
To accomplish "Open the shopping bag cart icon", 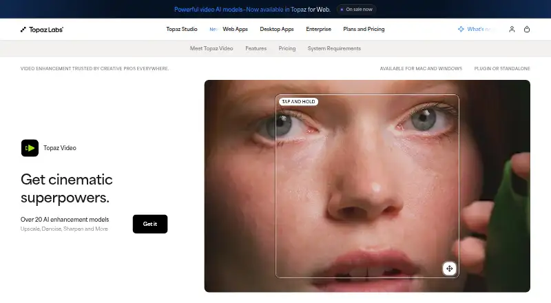I will click(x=526, y=29).
